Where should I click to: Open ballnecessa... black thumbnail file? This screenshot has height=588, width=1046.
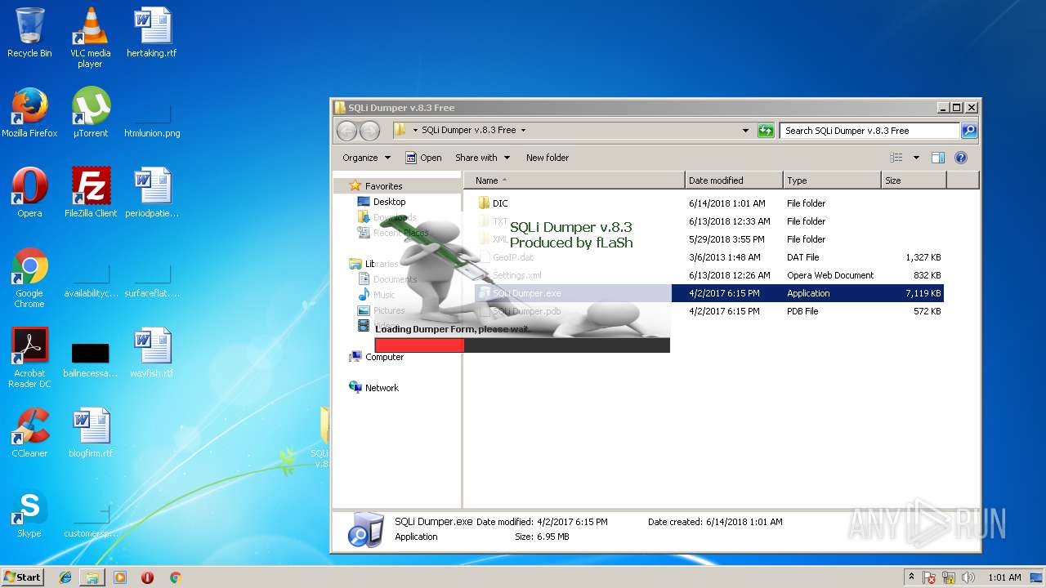[90, 359]
